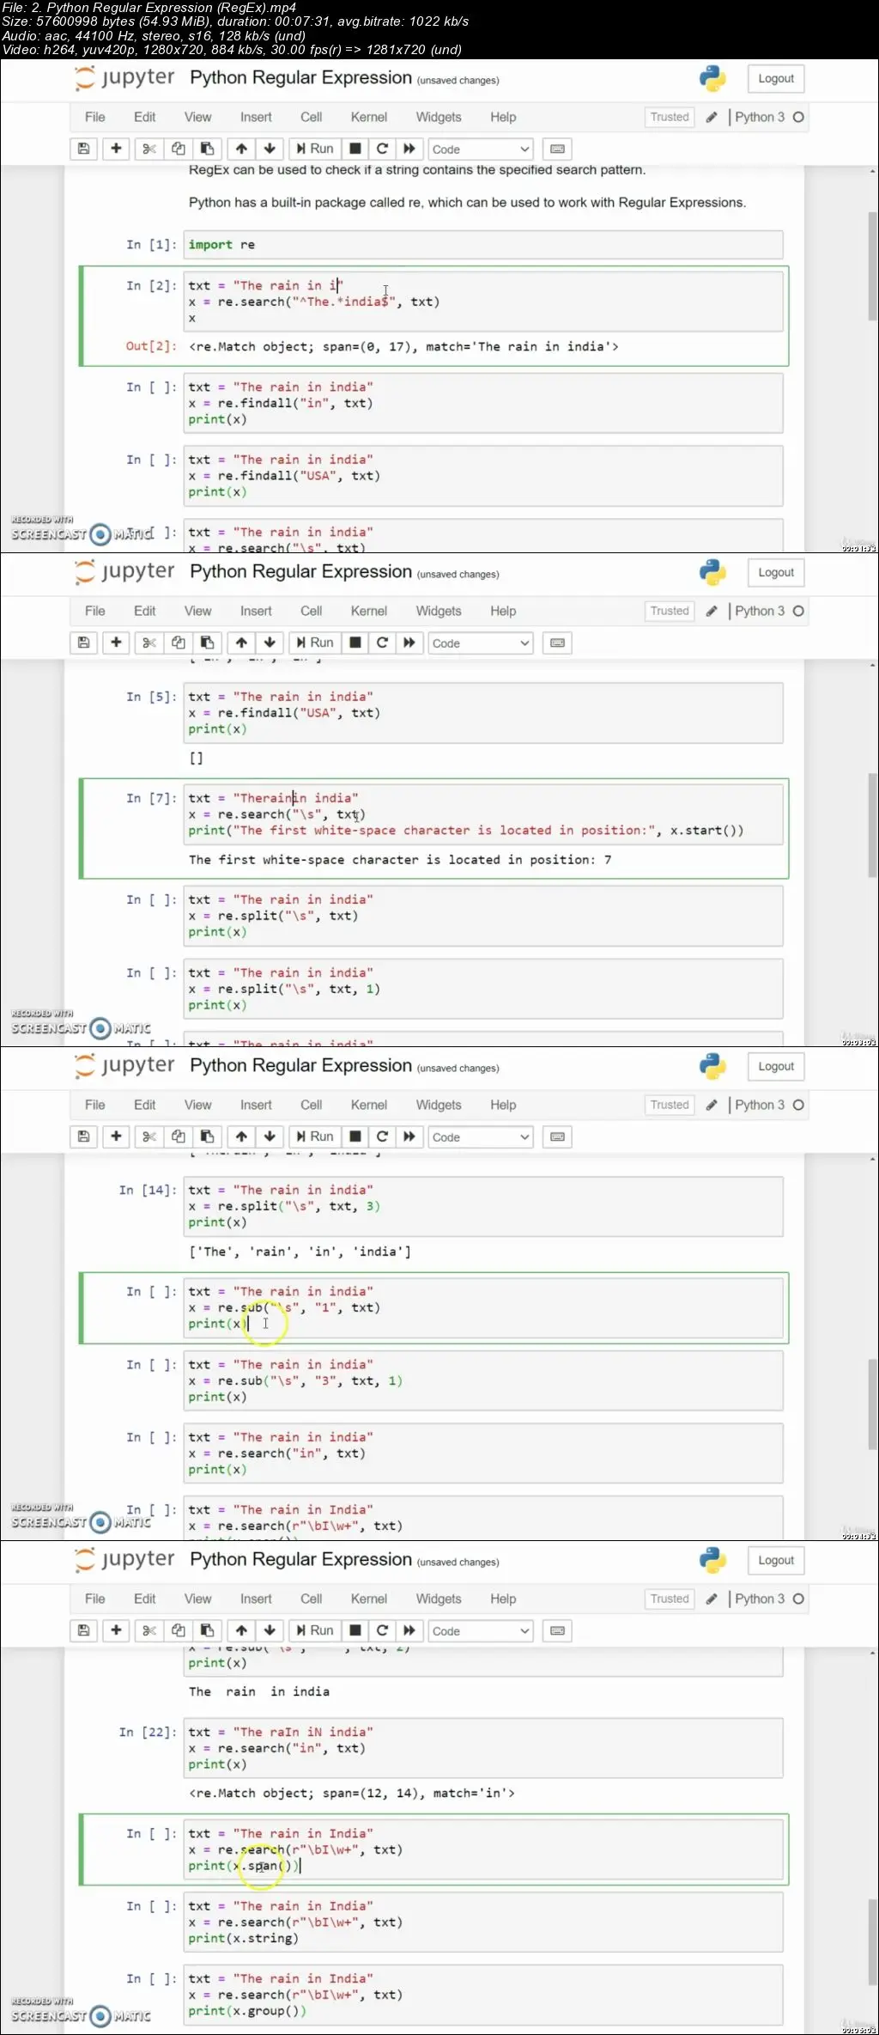
Task: Click the Run button in the first frame
Action: 314,149
